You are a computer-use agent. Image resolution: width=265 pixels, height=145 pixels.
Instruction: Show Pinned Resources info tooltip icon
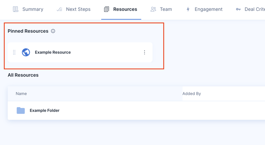click(x=53, y=31)
